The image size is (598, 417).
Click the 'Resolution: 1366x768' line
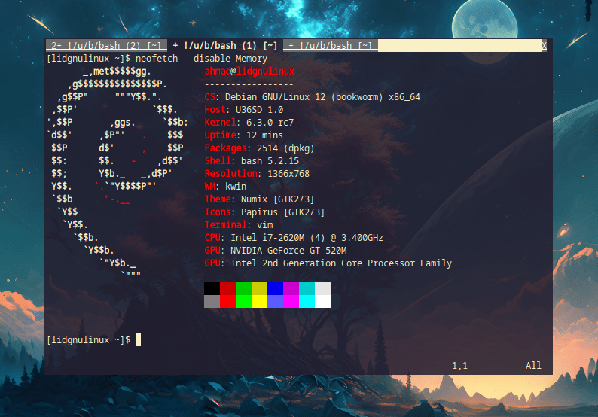click(257, 173)
